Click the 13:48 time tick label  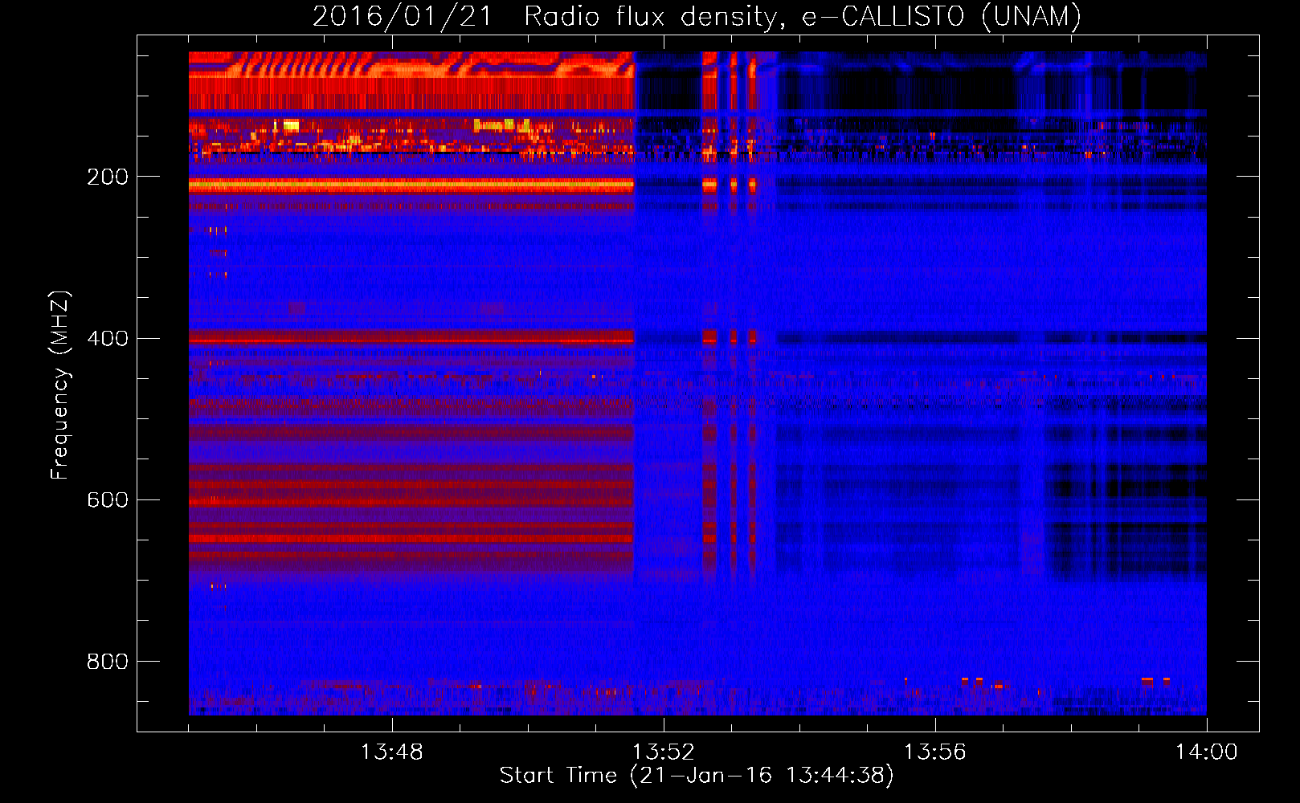(x=391, y=752)
